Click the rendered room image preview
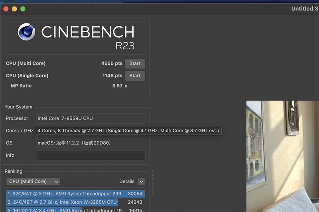 click(x=283, y=156)
